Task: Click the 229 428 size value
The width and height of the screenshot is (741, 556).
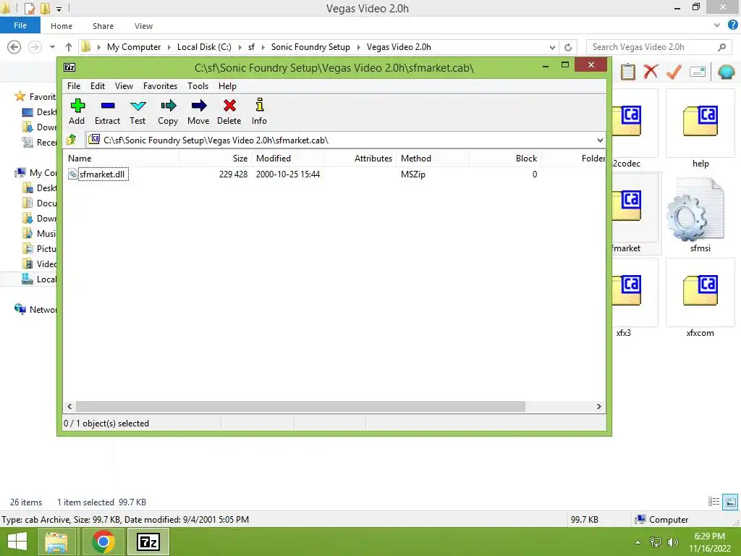Action: click(x=234, y=174)
